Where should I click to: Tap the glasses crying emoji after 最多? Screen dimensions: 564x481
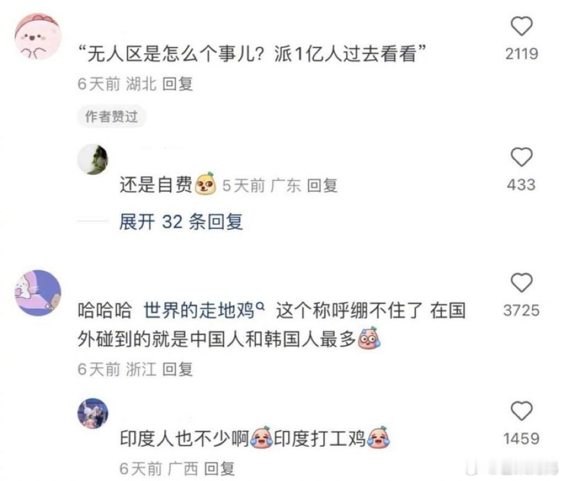(x=368, y=338)
